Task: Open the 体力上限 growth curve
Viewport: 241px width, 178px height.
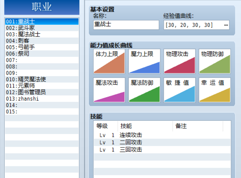Action: (109, 61)
